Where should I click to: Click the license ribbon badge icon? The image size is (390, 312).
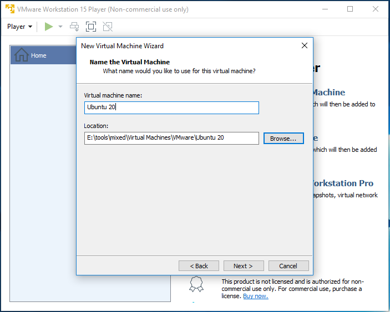coord(196,284)
